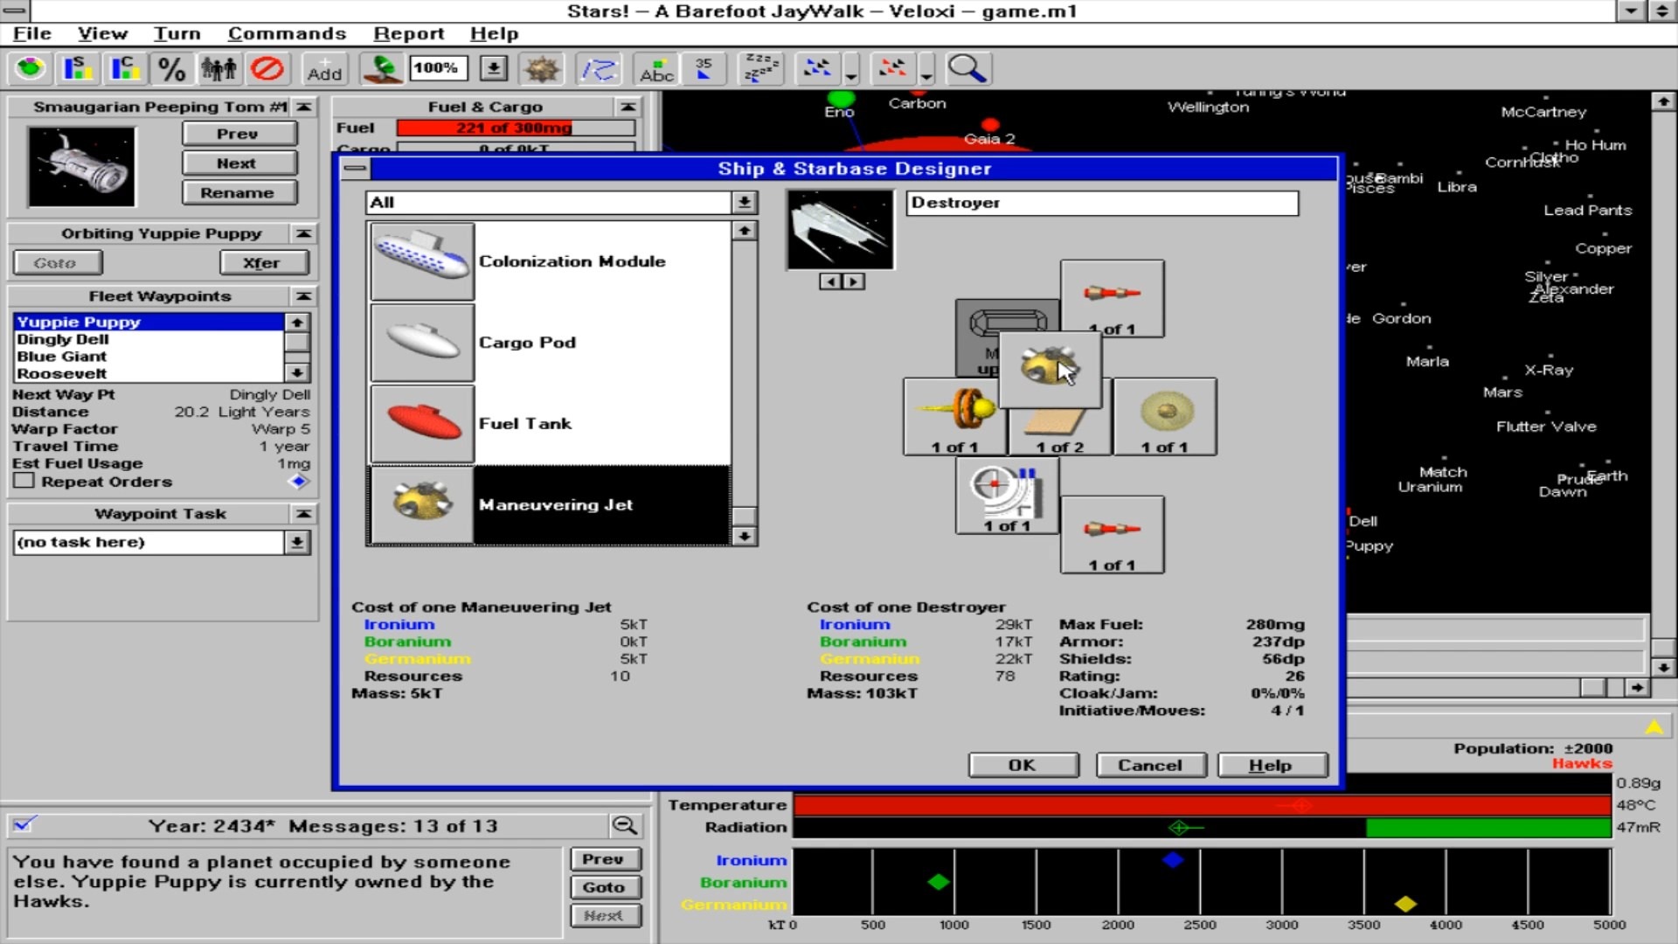Click the top weapon slot on hull
This screenshot has width=1678, height=944.
pos(1112,298)
